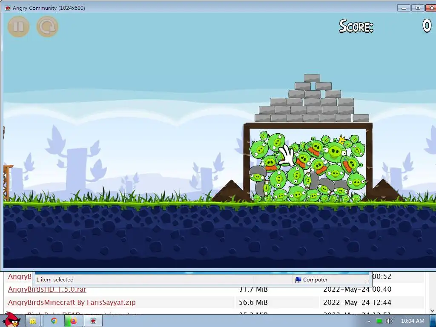This screenshot has width=436, height=327.
Task: Click the Show desktop button at taskbar end
Action: click(433, 321)
